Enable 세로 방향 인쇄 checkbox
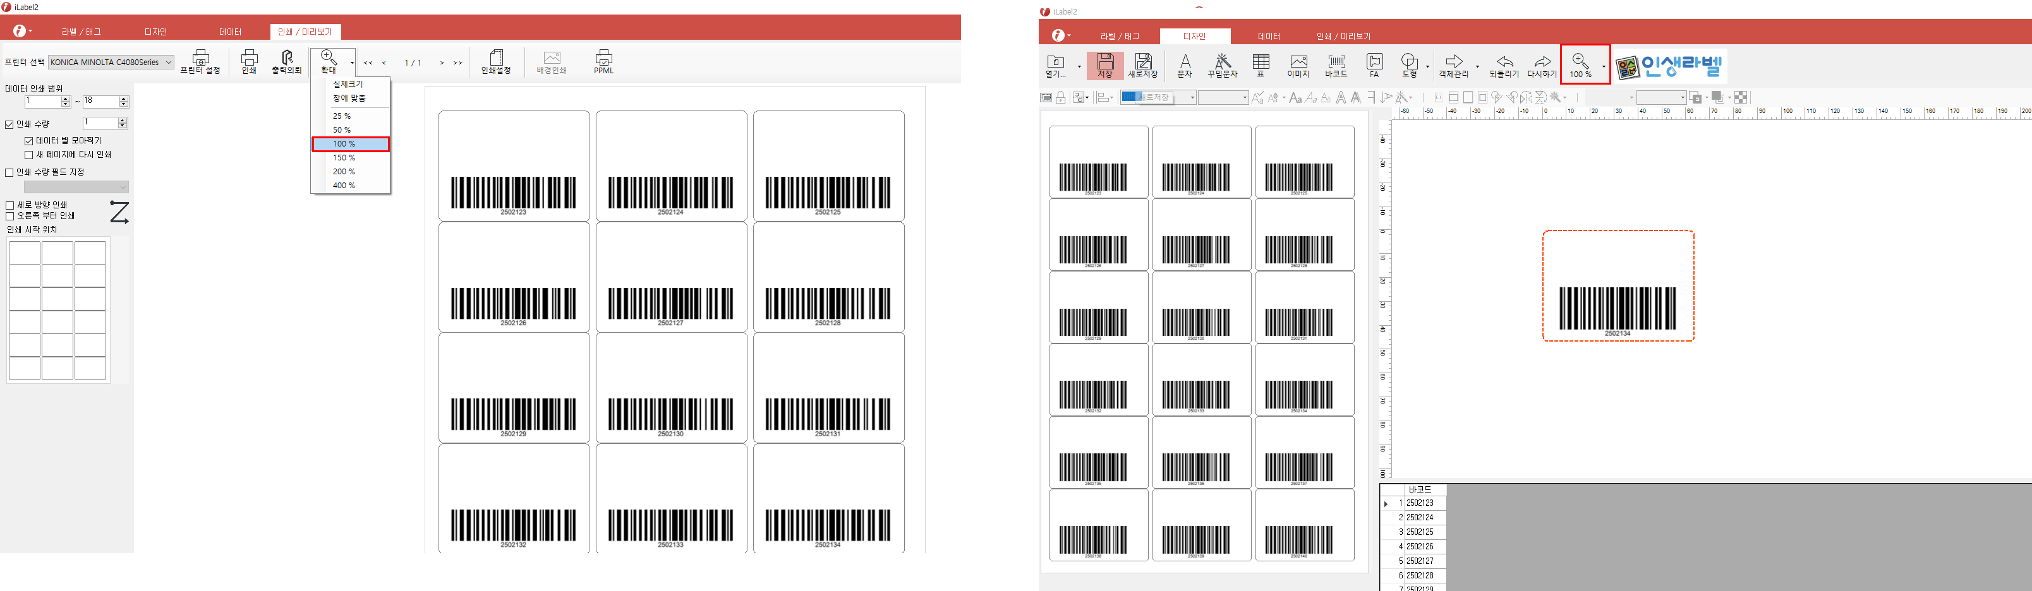 [10, 206]
